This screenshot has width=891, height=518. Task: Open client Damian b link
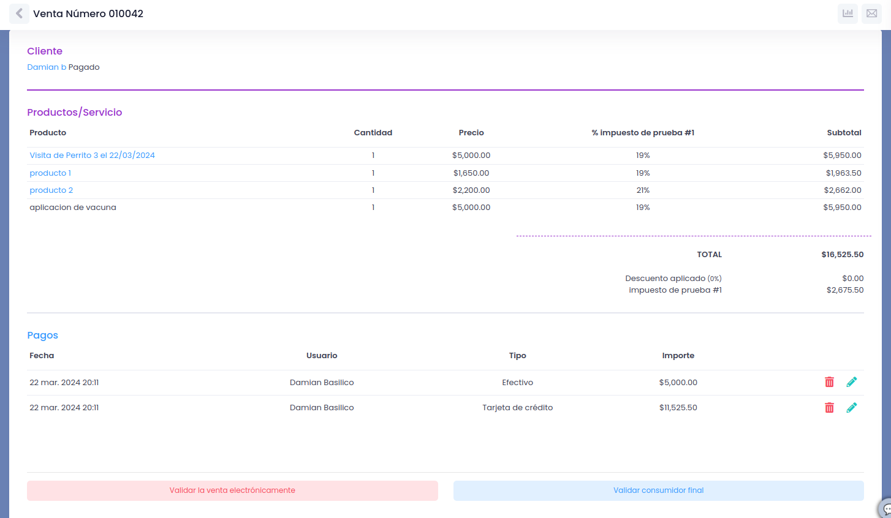point(47,67)
